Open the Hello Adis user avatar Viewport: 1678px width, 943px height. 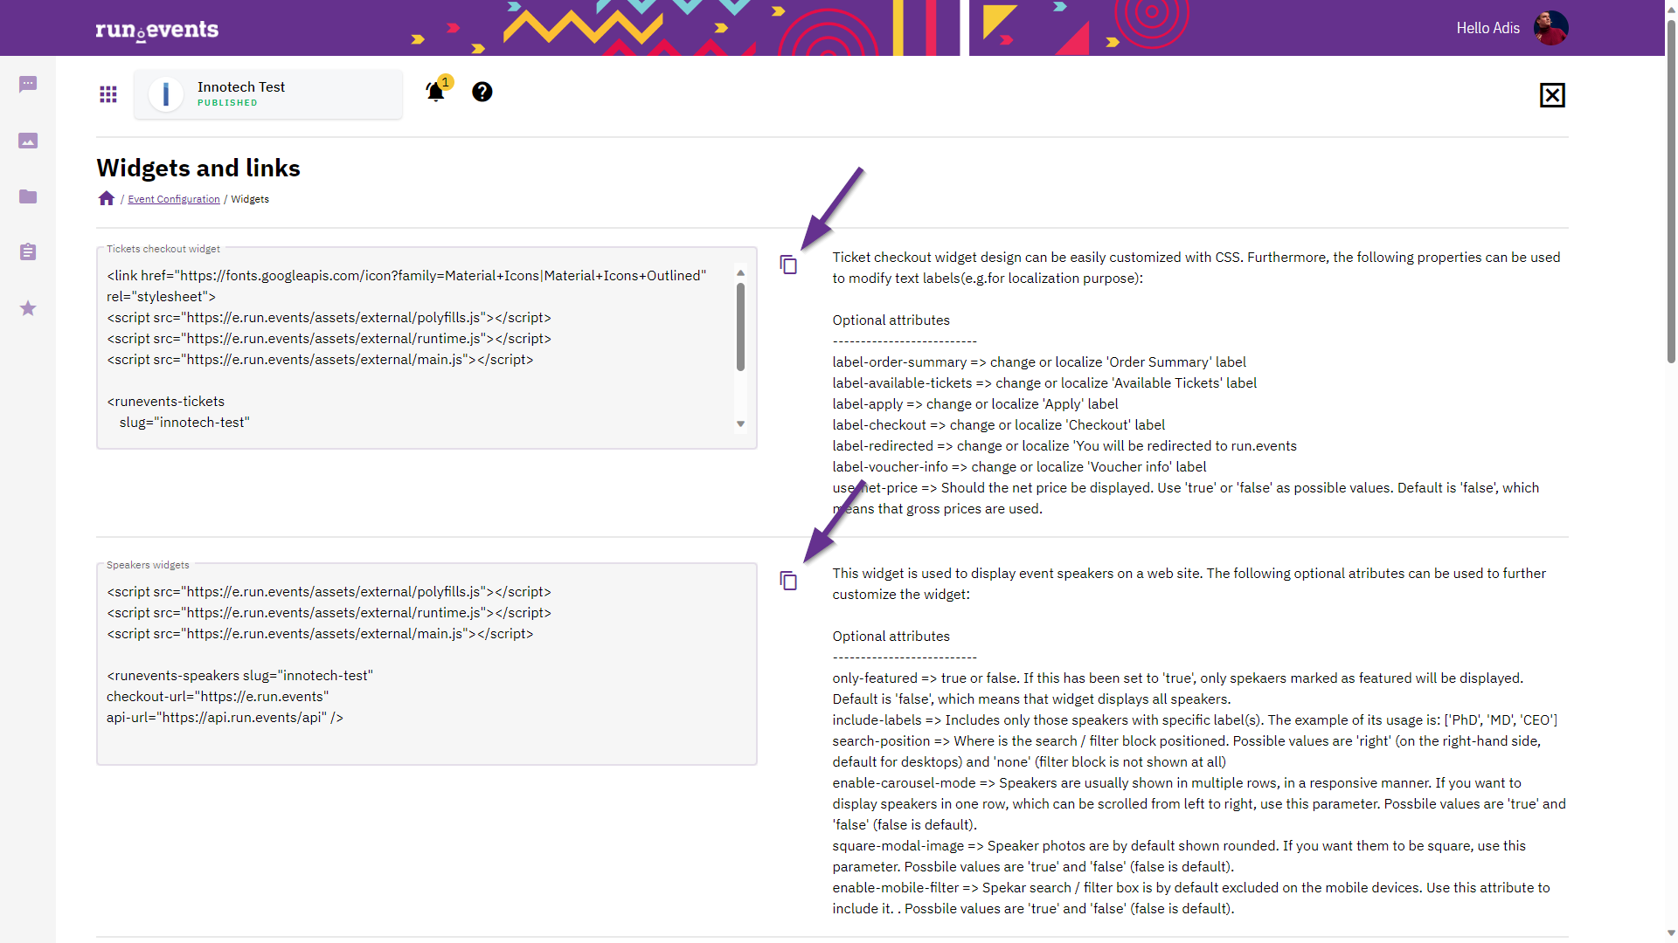1551,28
